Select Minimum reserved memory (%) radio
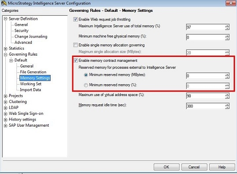This screenshot has width=237, height=174. 86,85
